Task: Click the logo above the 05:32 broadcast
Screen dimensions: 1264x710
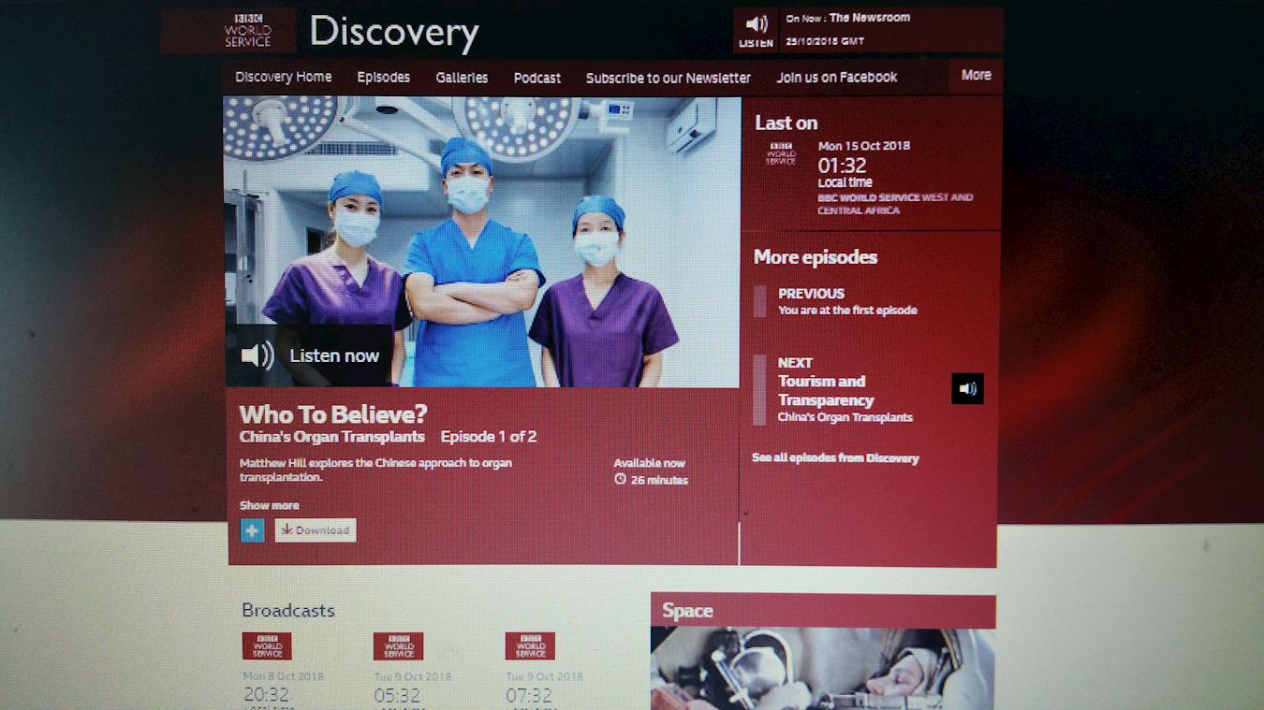Action: pos(398,646)
